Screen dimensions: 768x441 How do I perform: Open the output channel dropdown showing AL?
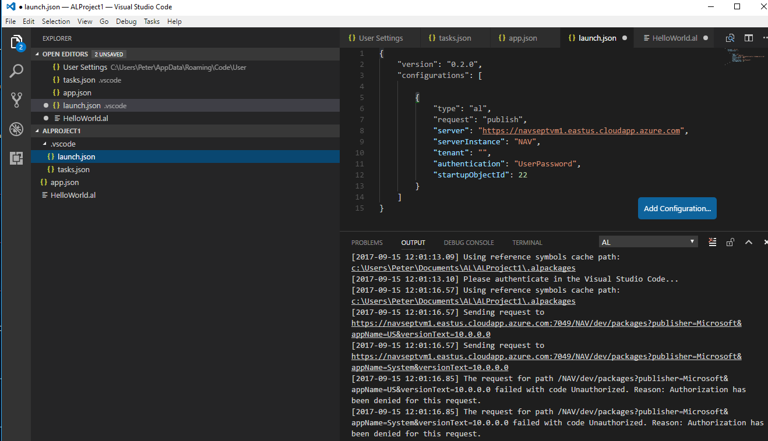tap(649, 242)
